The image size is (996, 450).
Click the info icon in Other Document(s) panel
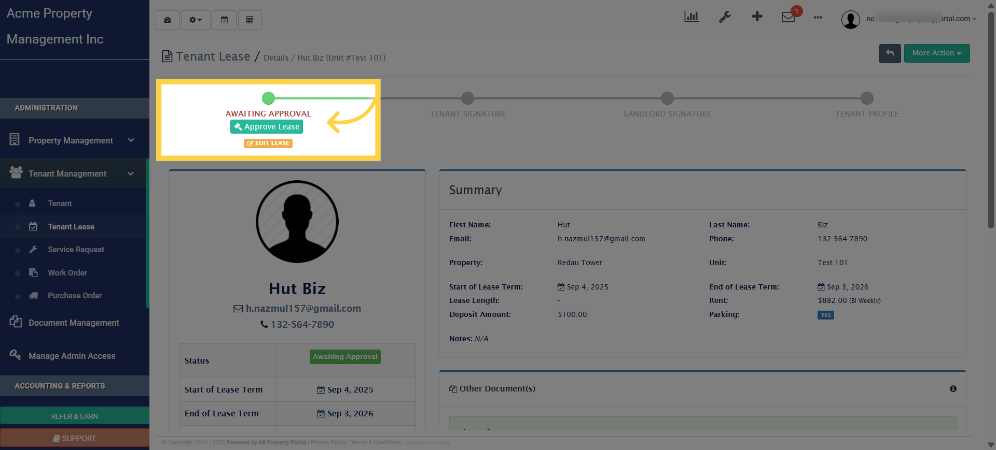pos(953,389)
